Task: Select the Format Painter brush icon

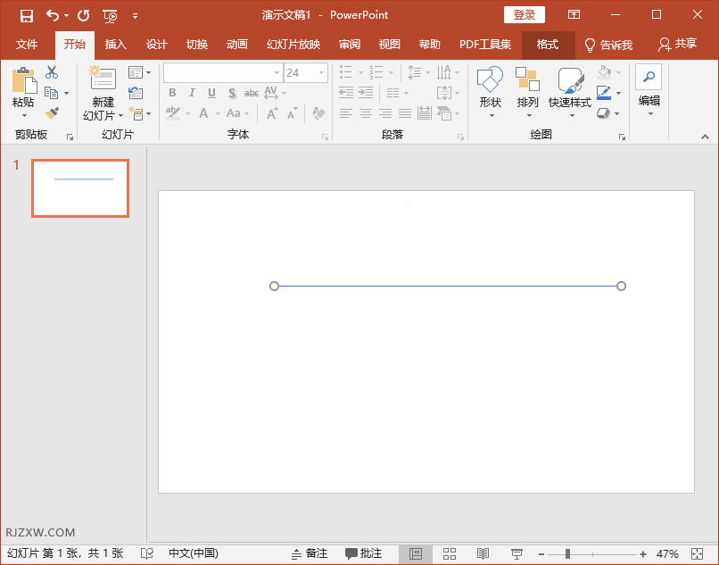Action: tap(52, 113)
